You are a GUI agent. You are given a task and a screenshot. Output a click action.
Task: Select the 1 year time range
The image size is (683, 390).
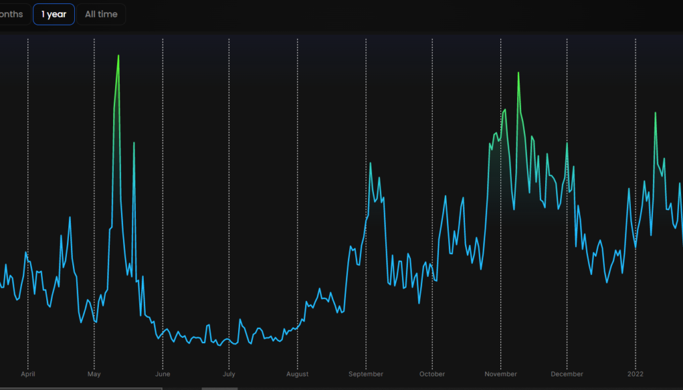click(53, 14)
